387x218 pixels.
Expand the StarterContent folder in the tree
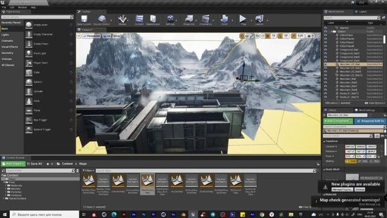click(4, 198)
